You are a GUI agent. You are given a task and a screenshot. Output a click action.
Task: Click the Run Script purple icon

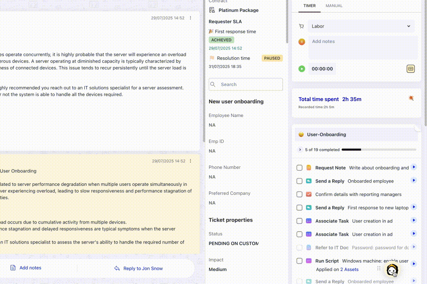tap(309, 261)
